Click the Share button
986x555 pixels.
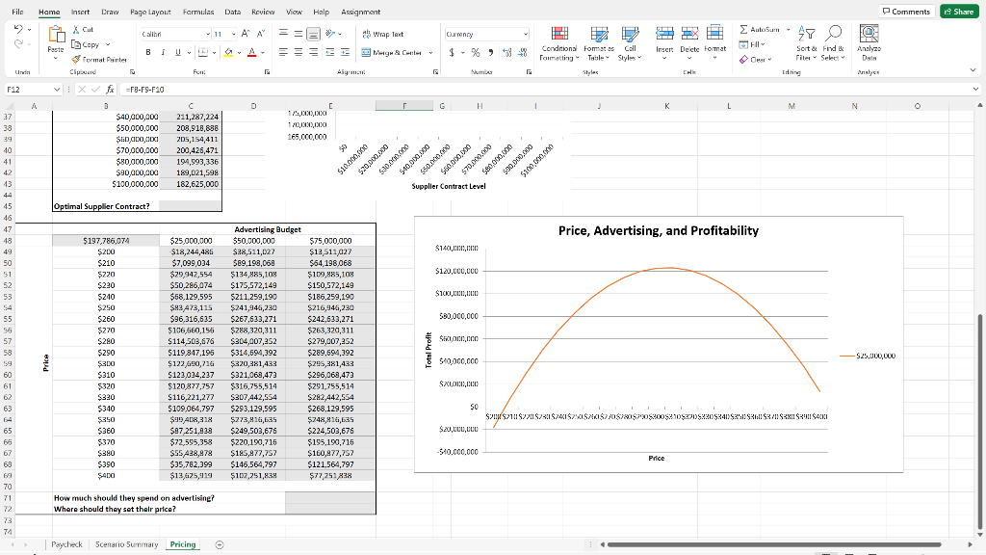(x=958, y=12)
